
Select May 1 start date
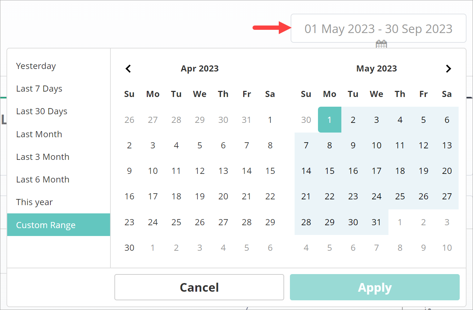point(329,120)
